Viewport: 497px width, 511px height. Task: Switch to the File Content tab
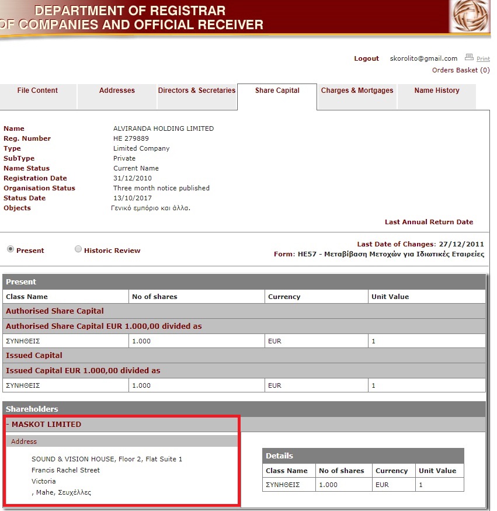click(37, 91)
